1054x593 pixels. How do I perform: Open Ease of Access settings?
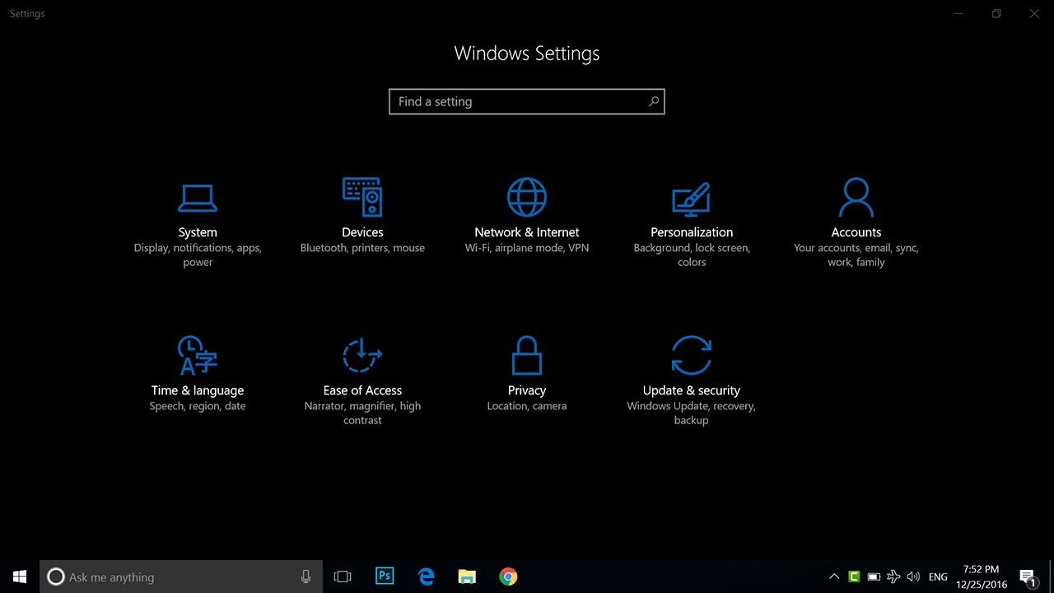coord(362,380)
